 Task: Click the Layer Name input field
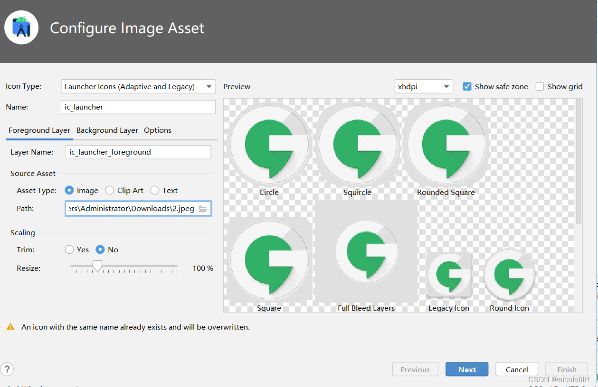(x=138, y=152)
